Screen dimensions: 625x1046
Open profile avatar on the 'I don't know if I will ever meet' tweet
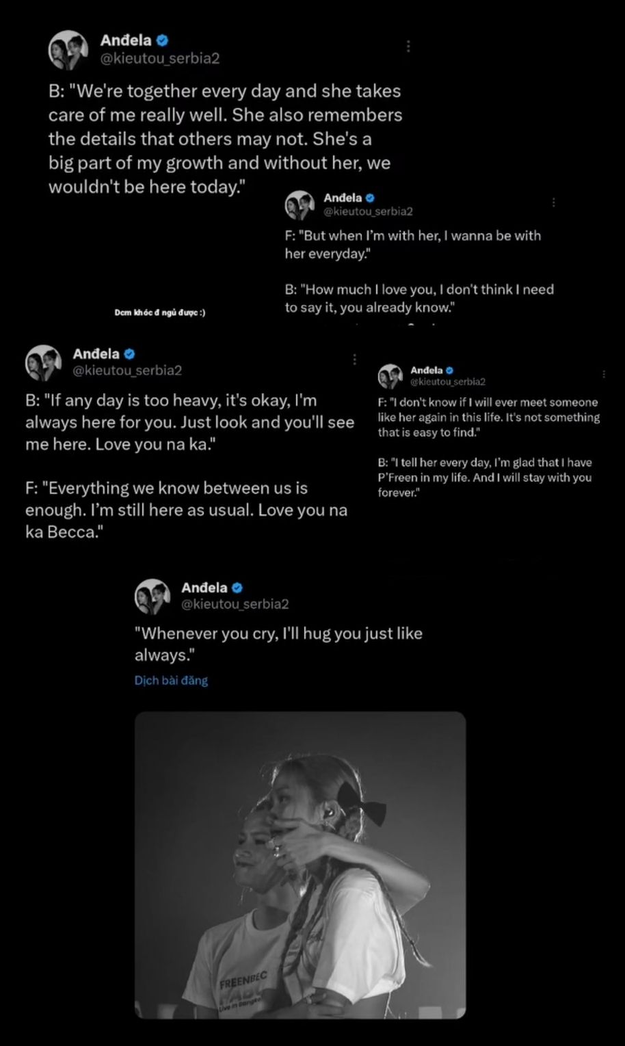point(390,376)
